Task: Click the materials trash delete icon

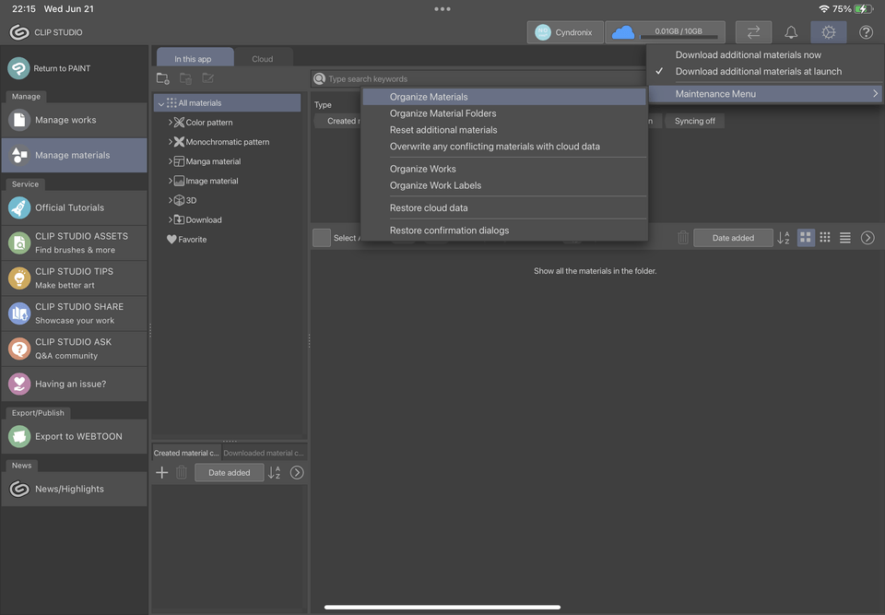Action: [x=683, y=238]
